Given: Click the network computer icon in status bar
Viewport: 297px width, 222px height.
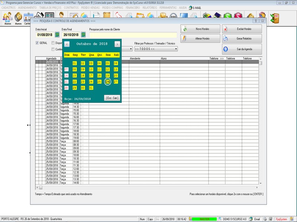Looking at the screenshot, I should click(x=271, y=219).
